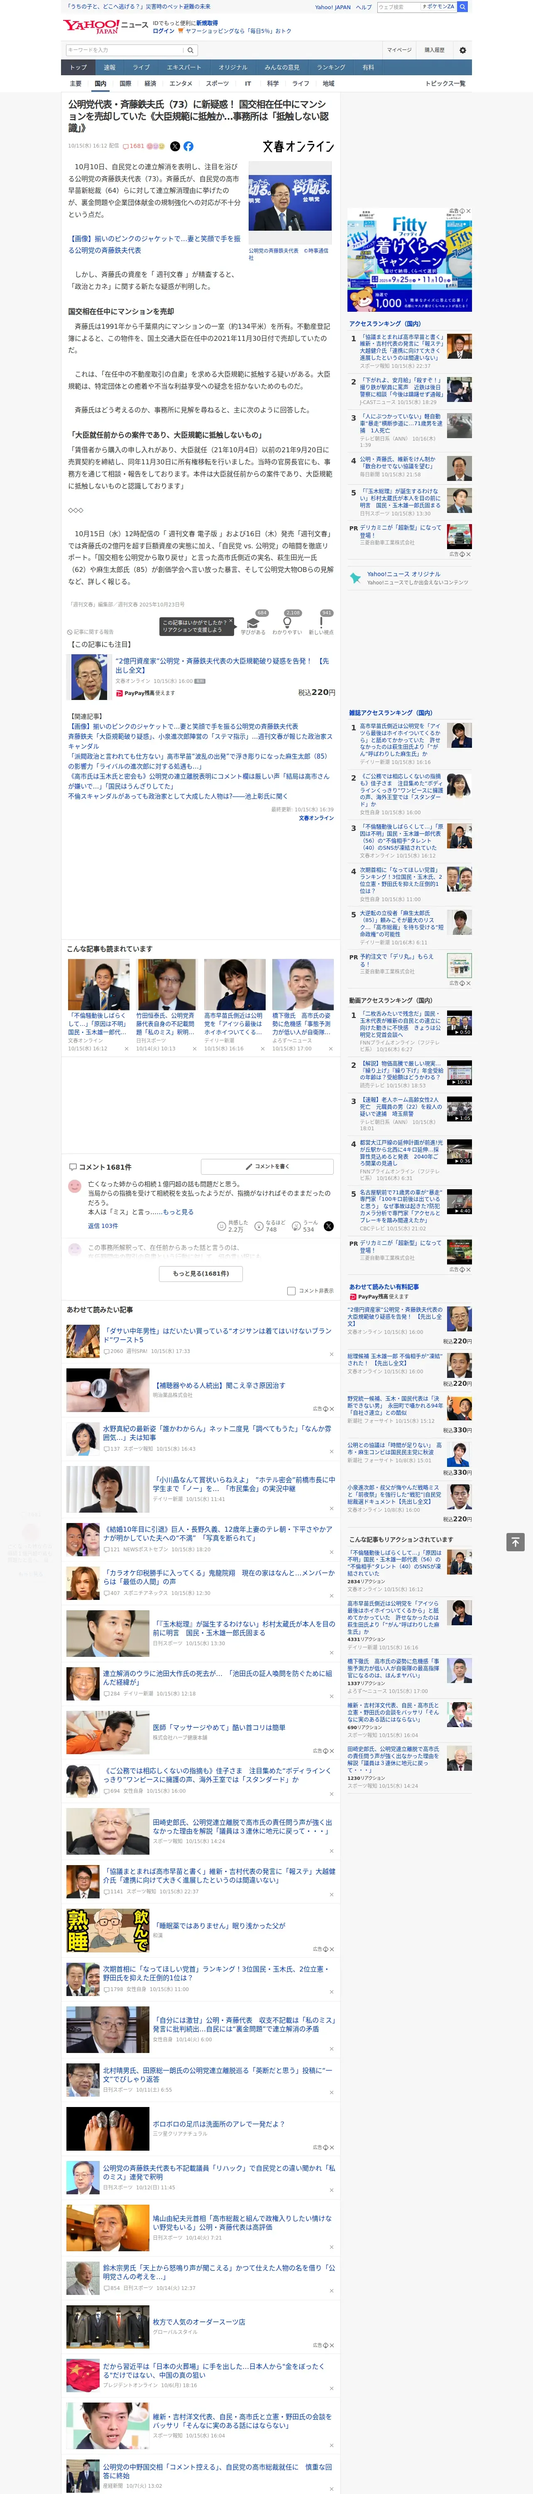Select the エキスパート tab
This screenshot has width=533, height=2494.
(184, 68)
